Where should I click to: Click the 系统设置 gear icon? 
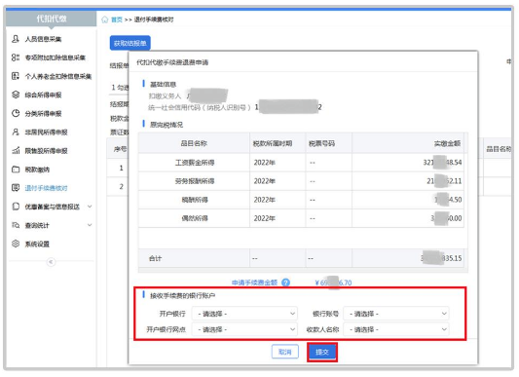click(16, 244)
